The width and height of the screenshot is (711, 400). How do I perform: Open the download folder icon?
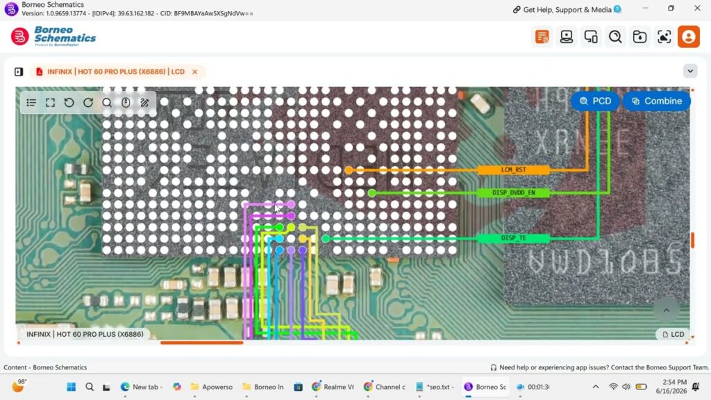point(639,37)
